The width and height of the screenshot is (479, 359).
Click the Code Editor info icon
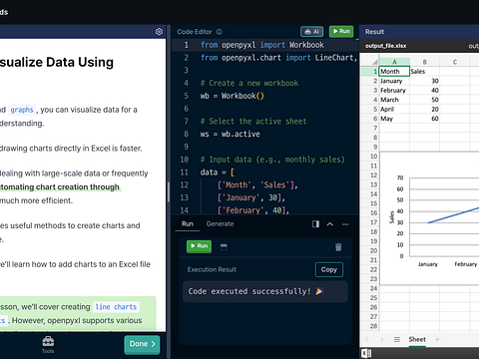click(x=220, y=32)
